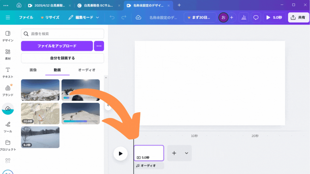Open upload more options button
The height and width of the screenshot is (174, 310).
pos(99,46)
